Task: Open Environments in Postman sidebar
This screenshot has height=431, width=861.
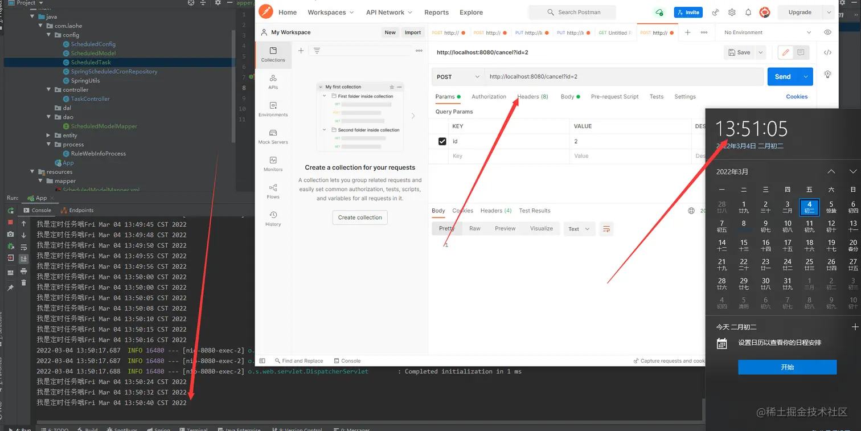Action: [273, 109]
